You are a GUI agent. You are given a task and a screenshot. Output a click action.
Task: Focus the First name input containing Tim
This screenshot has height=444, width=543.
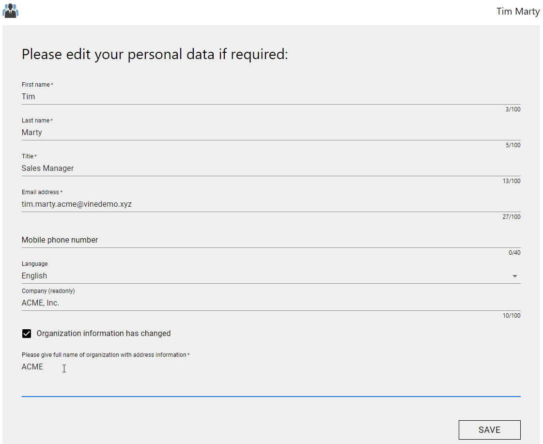271,97
